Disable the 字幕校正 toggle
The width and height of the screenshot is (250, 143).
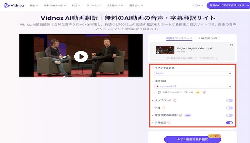pyautogui.click(x=229, y=123)
